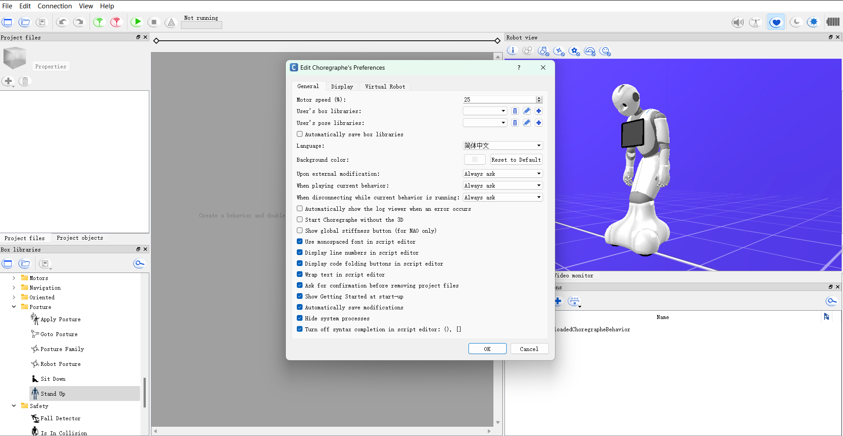The width and height of the screenshot is (843, 436).
Task: Open the User's box libraries combo box
Action: point(485,111)
